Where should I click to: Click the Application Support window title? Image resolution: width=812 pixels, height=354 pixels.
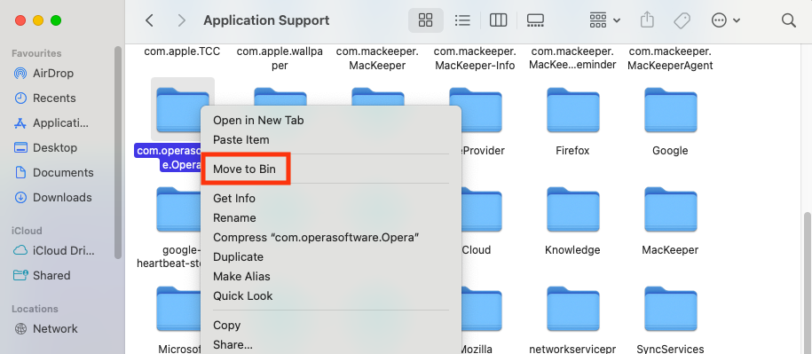(266, 20)
